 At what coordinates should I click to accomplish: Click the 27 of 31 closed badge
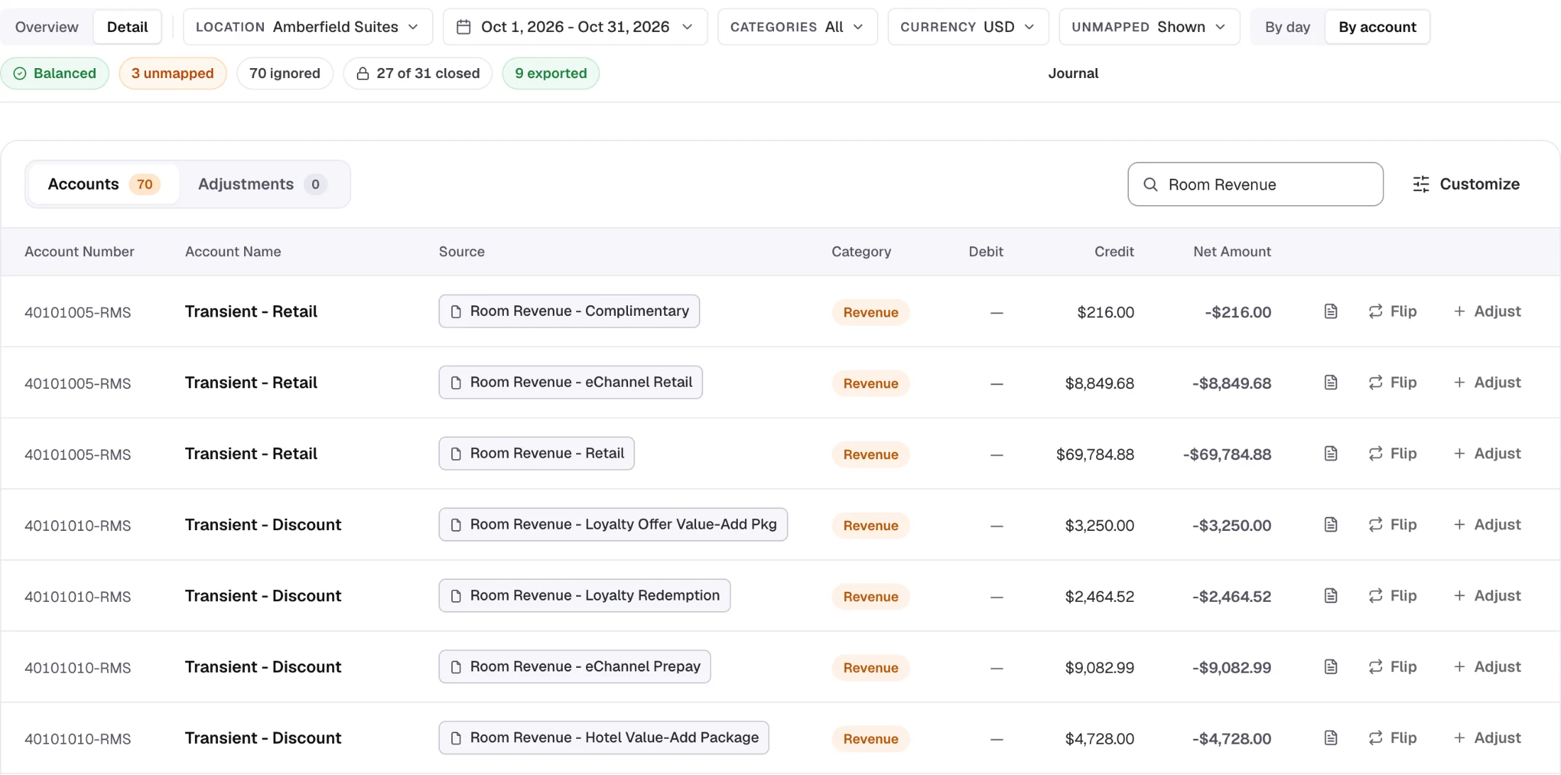[x=418, y=73]
